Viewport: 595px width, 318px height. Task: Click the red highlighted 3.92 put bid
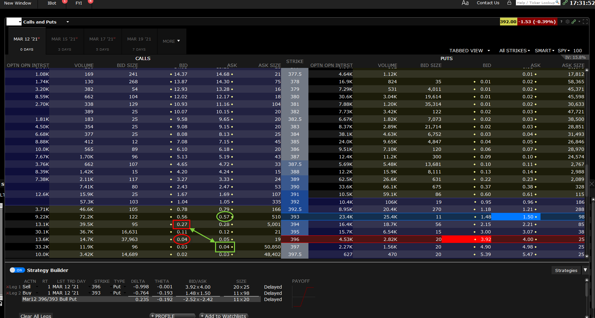[466, 239]
